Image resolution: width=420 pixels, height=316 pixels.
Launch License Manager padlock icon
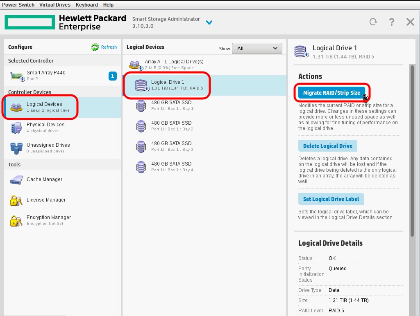tap(16, 200)
